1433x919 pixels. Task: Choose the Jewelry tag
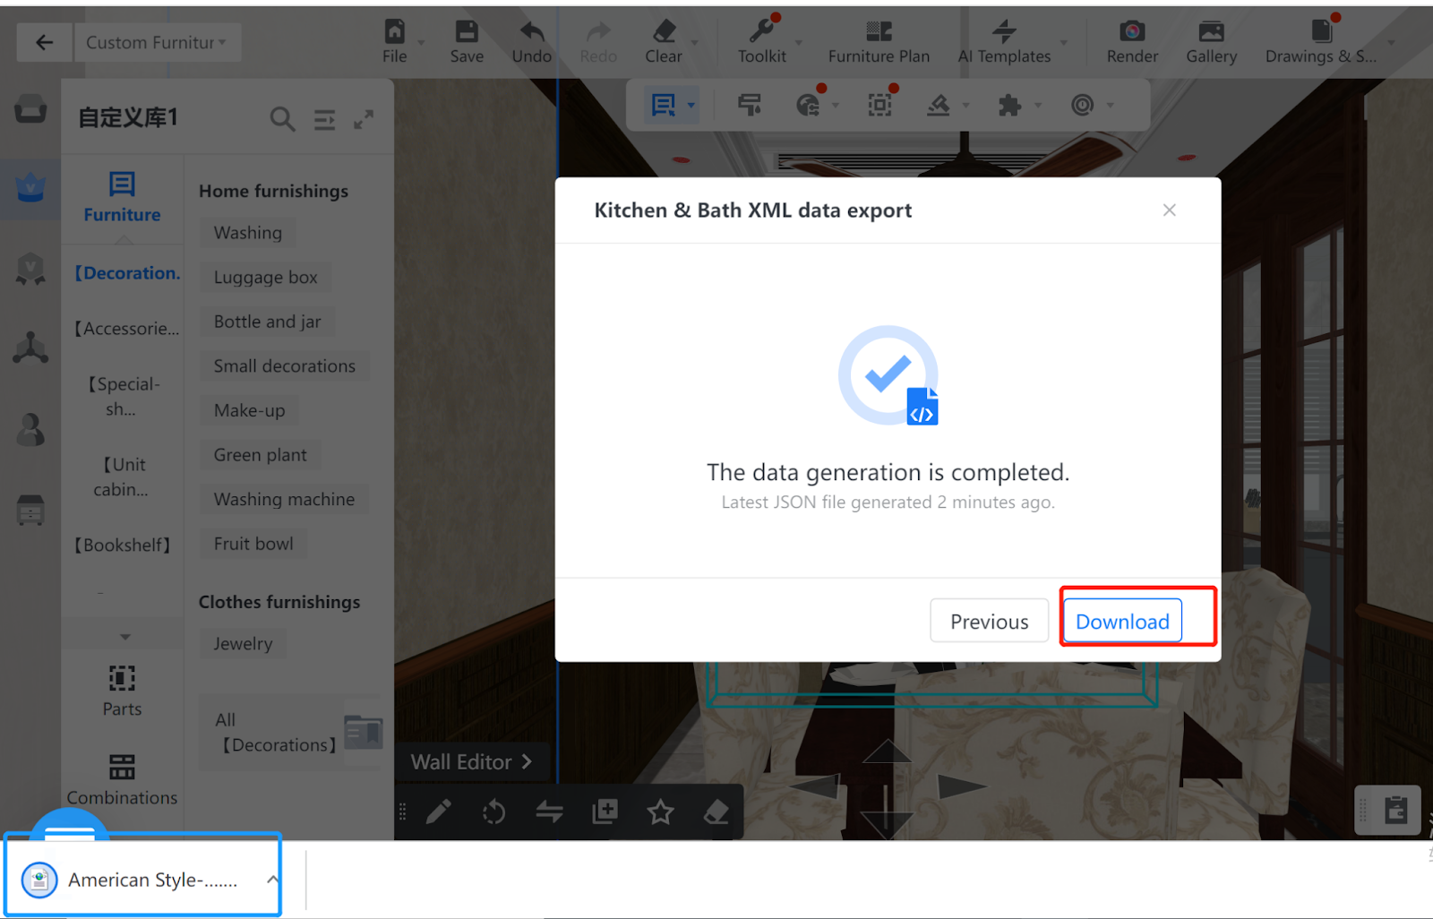(x=243, y=644)
